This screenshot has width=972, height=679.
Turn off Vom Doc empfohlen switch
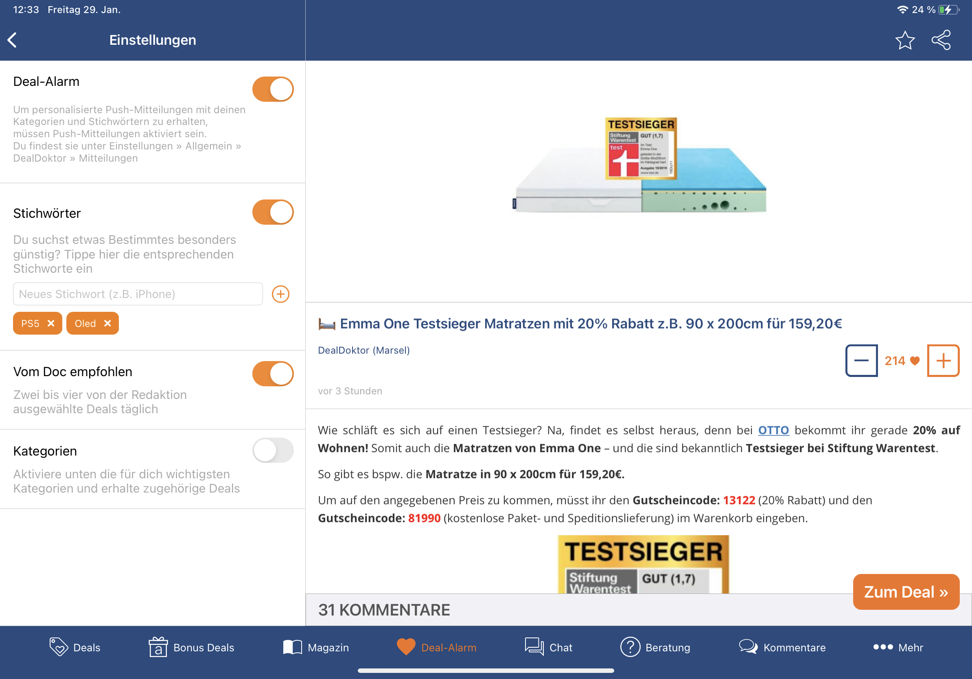coord(273,374)
